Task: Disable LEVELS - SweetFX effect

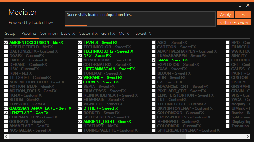Action: (x=80, y=42)
